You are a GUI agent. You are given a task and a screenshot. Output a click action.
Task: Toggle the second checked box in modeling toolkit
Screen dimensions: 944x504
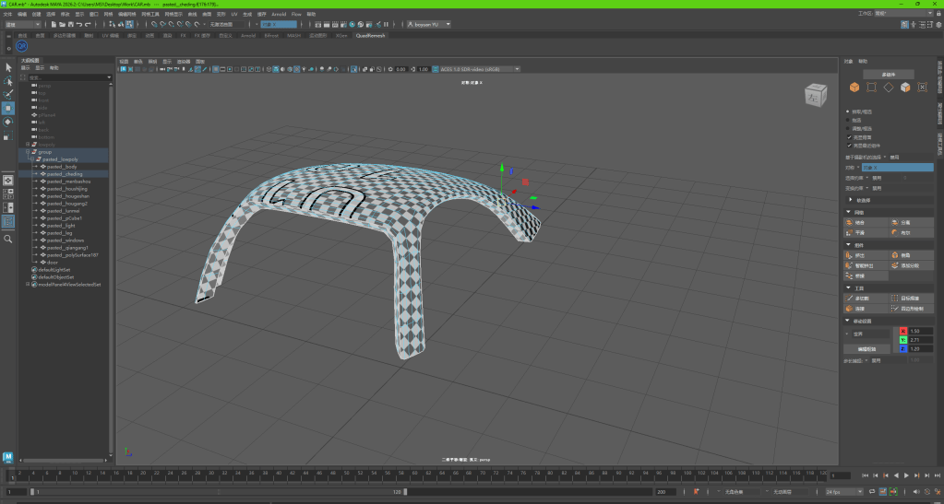[849, 145]
